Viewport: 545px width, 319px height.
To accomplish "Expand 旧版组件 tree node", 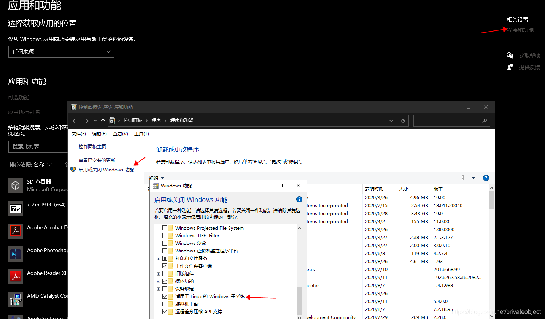I will pos(158,274).
